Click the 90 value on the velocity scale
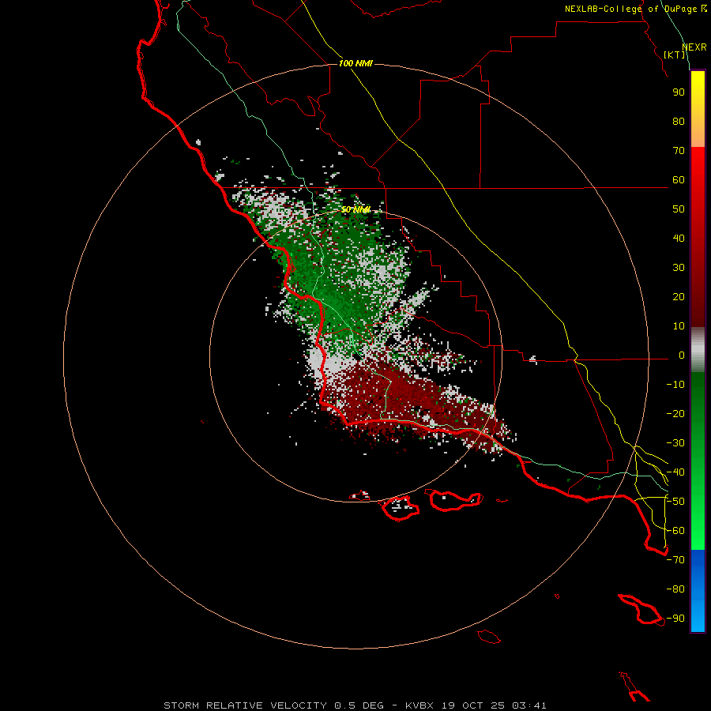The width and height of the screenshot is (711, 711). pos(679,92)
